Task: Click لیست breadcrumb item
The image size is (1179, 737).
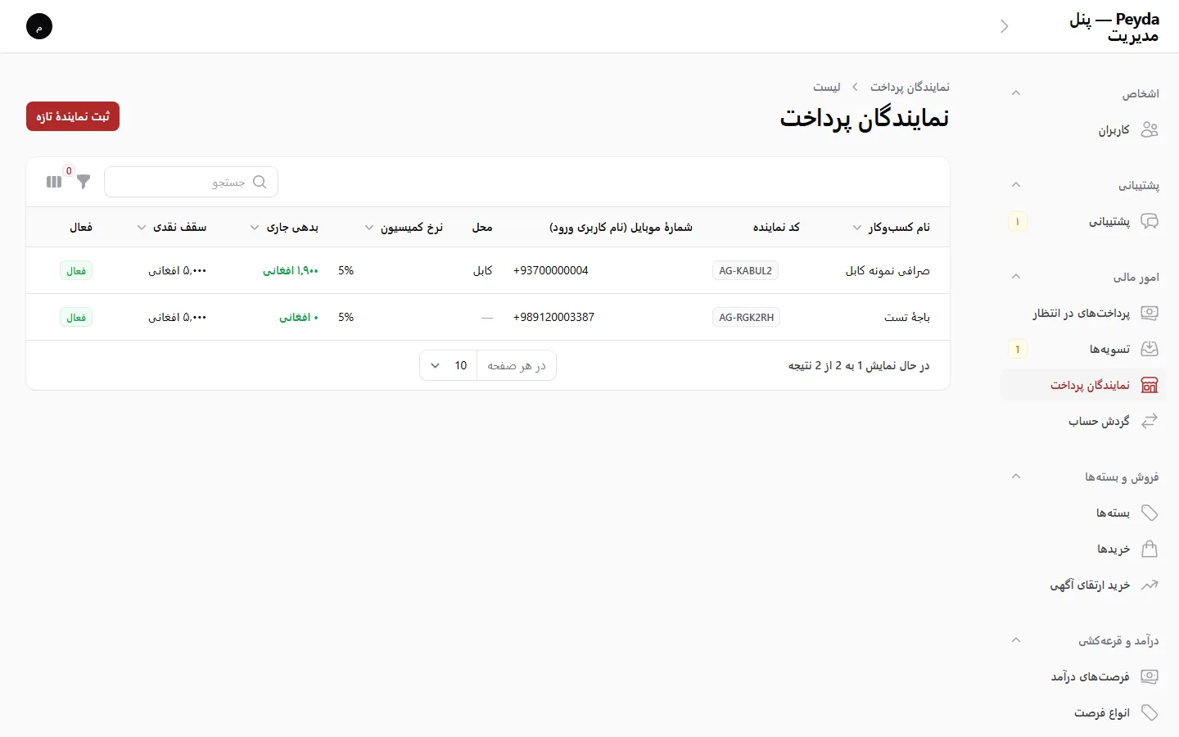Action: point(827,87)
